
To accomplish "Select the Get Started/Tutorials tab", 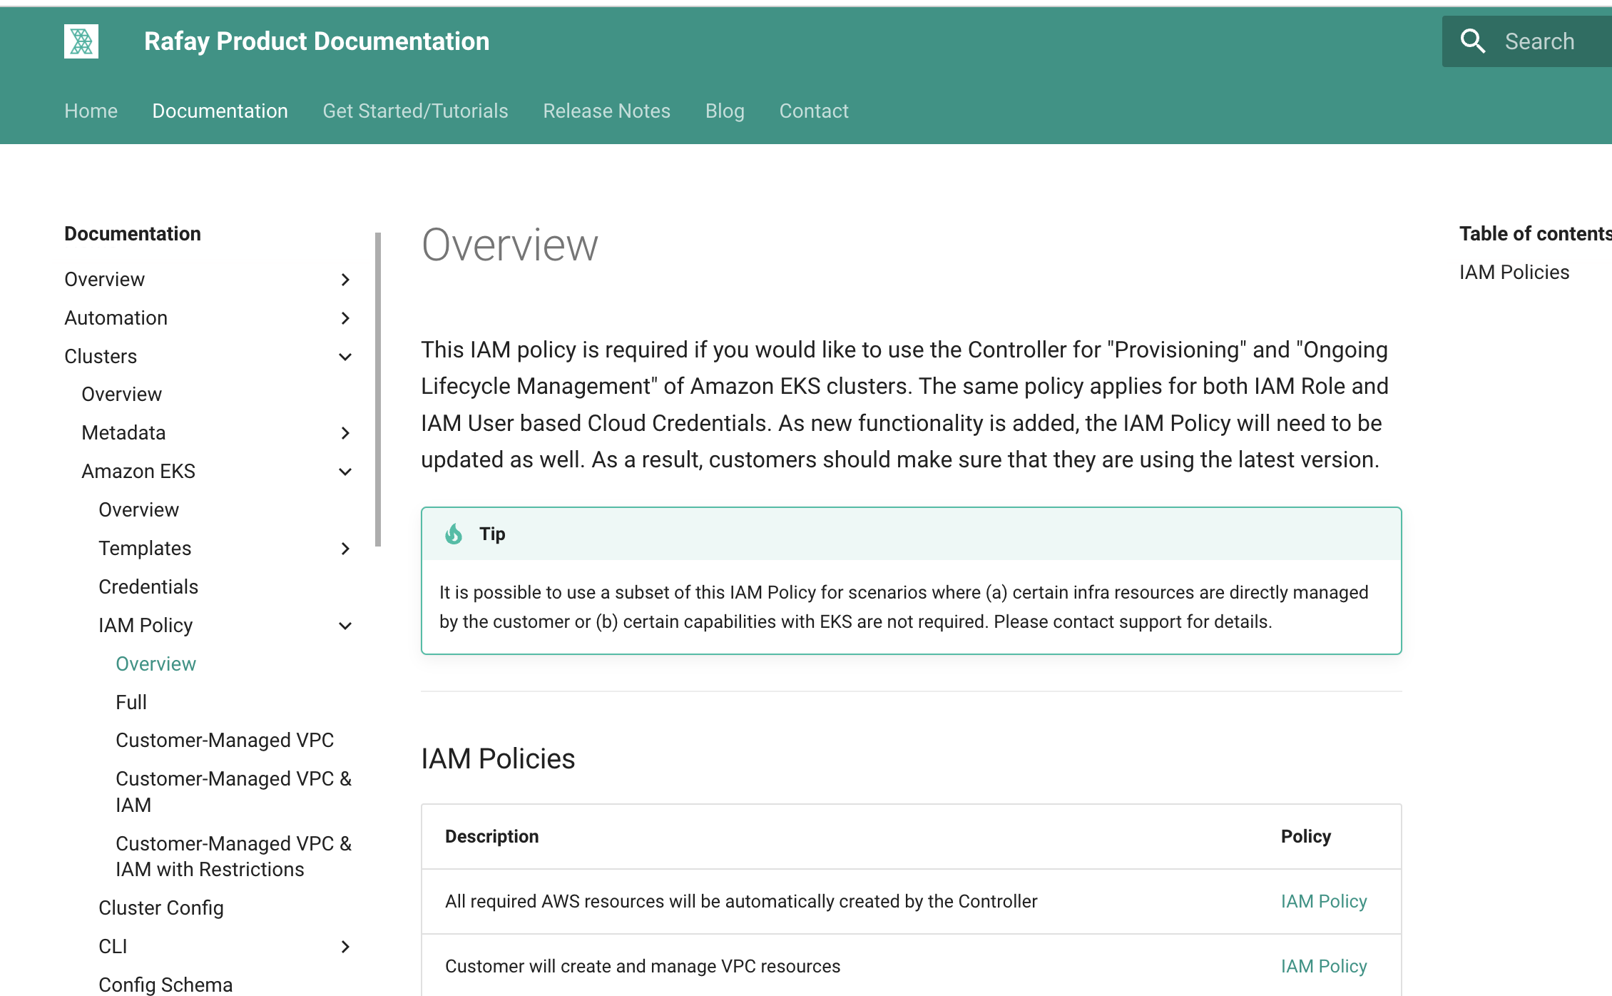I will click(x=414, y=111).
